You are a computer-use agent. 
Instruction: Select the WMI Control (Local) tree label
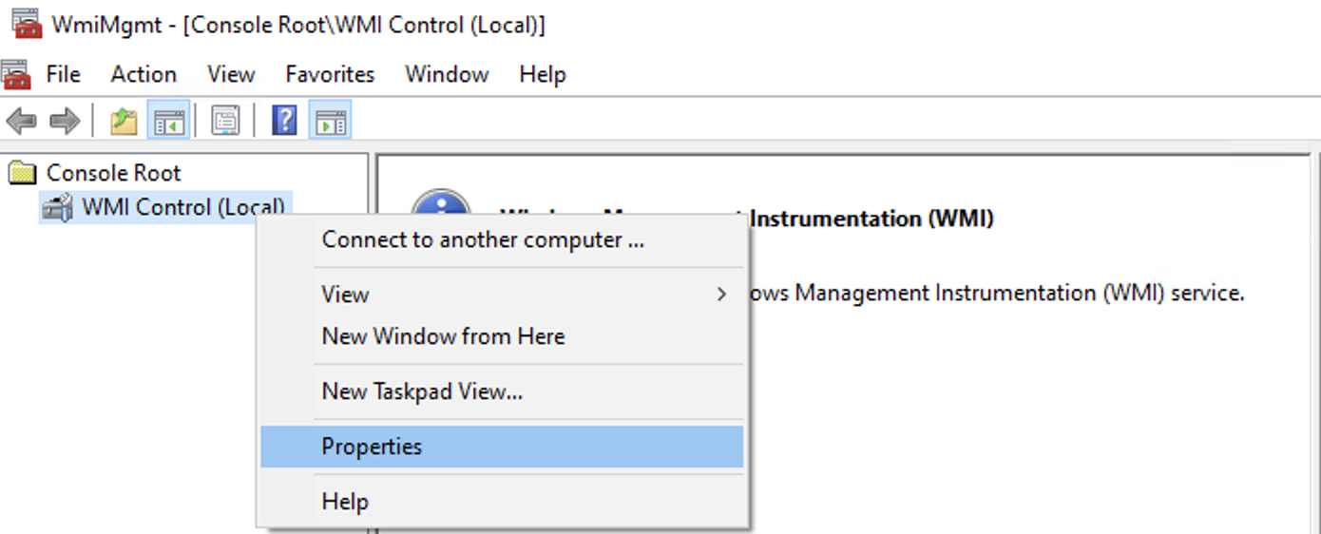click(x=183, y=207)
